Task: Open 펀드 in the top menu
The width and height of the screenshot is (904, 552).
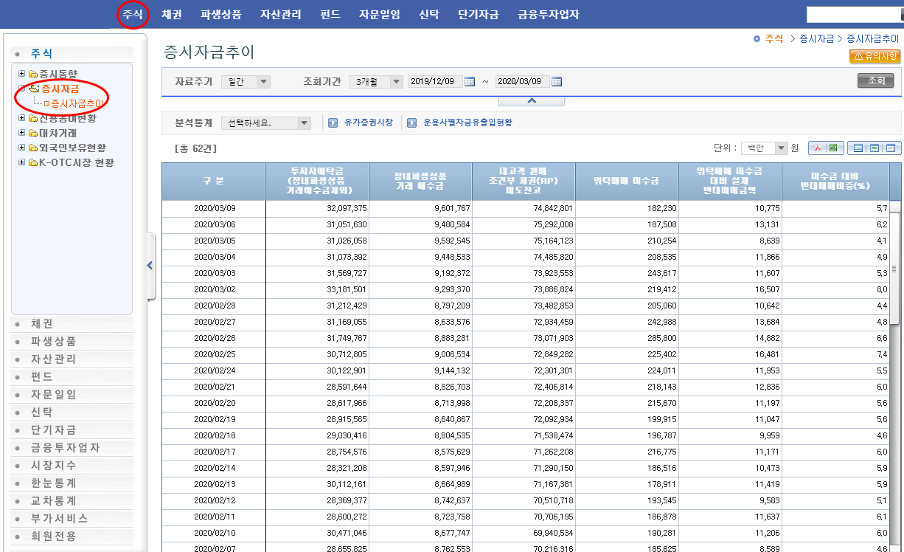Action: coord(330,14)
